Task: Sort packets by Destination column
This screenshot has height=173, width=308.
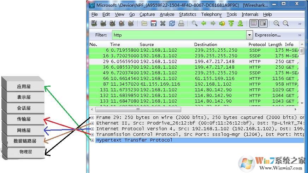Action: point(206,45)
